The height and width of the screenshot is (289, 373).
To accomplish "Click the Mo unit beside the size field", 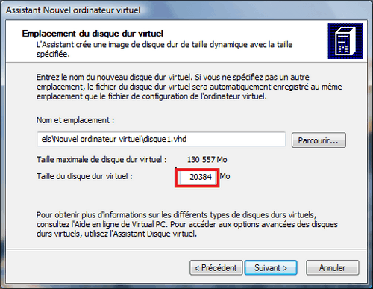I will [225, 176].
